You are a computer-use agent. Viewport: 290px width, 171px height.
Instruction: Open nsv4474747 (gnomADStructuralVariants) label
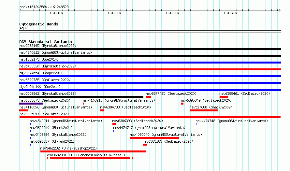(149, 128)
